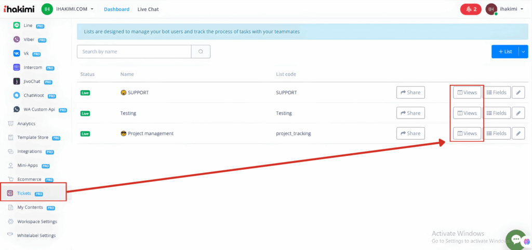The height and width of the screenshot is (250, 532).
Task: Open Fields for Project management list
Action: coord(496,133)
